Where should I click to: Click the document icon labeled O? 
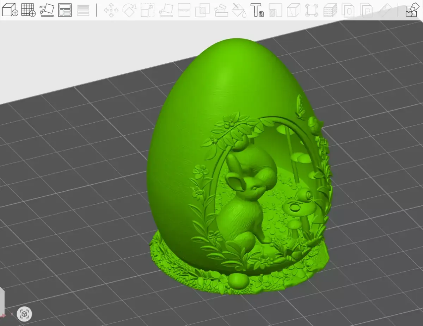pos(349,10)
